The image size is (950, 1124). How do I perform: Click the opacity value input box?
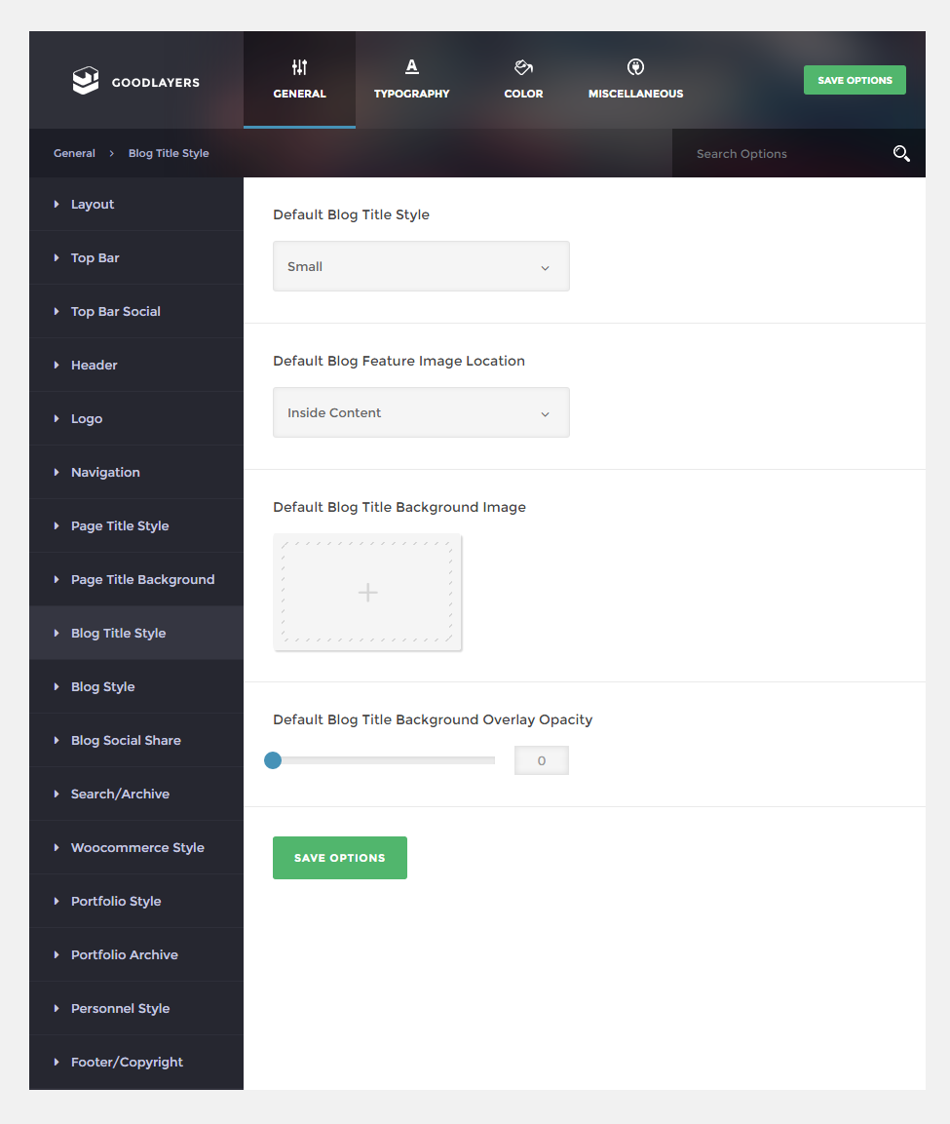pyautogui.click(x=542, y=760)
